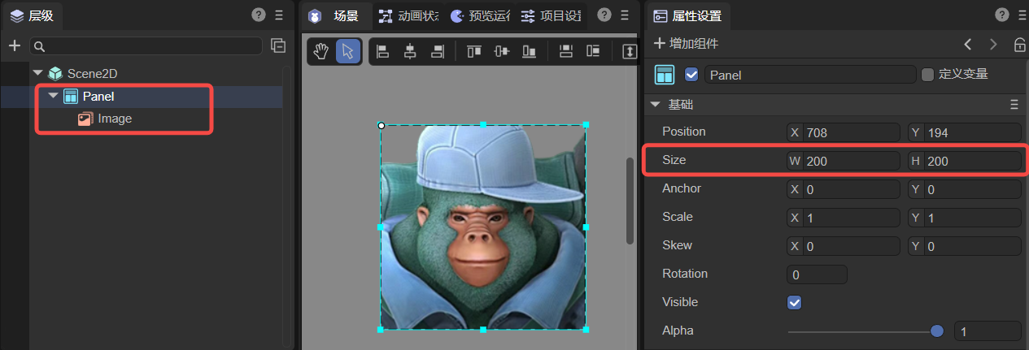Open help for the scene panel
The width and height of the screenshot is (1029, 350).
tap(604, 14)
